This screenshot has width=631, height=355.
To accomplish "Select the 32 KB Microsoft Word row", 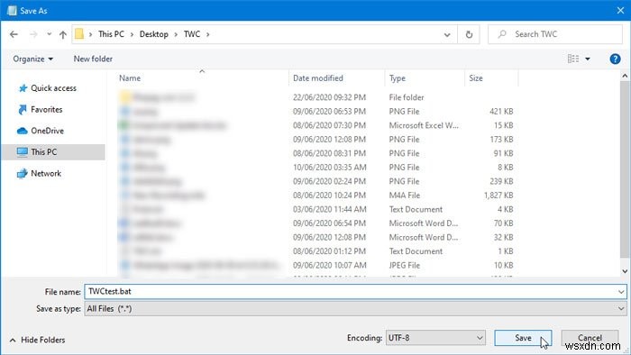I will coord(317,237).
